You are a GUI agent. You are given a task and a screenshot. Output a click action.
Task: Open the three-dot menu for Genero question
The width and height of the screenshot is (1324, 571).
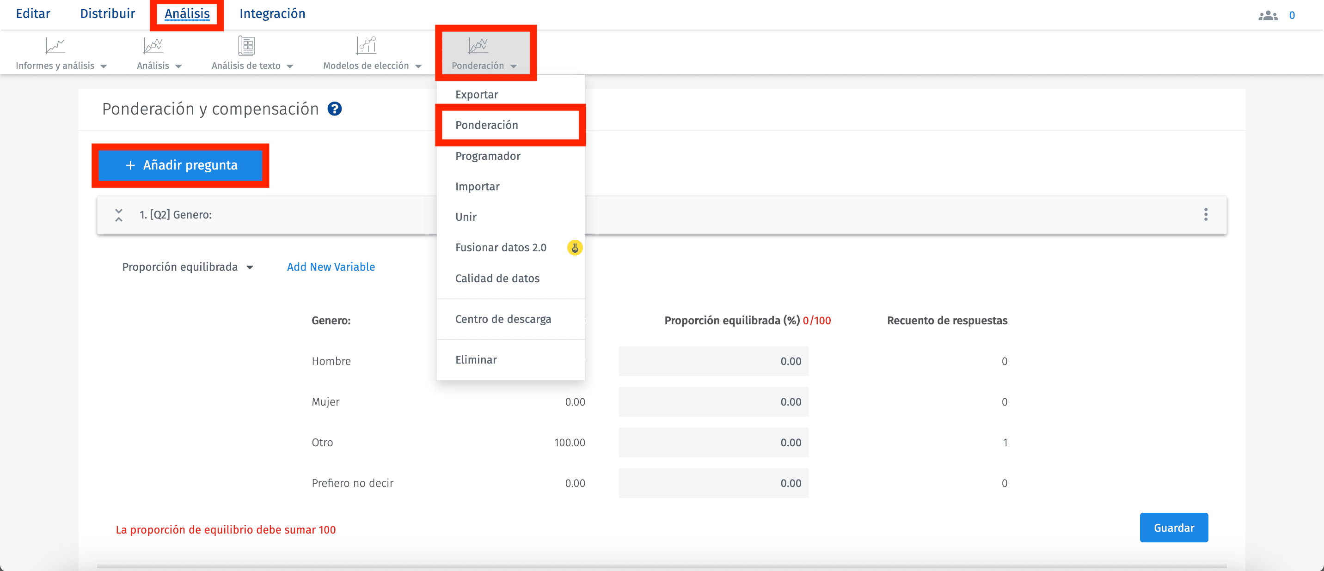point(1205,215)
